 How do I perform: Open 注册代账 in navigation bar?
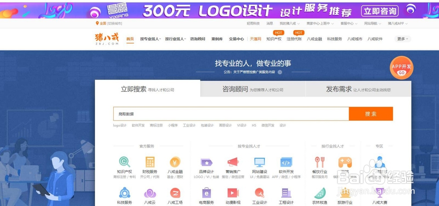[x=294, y=39]
